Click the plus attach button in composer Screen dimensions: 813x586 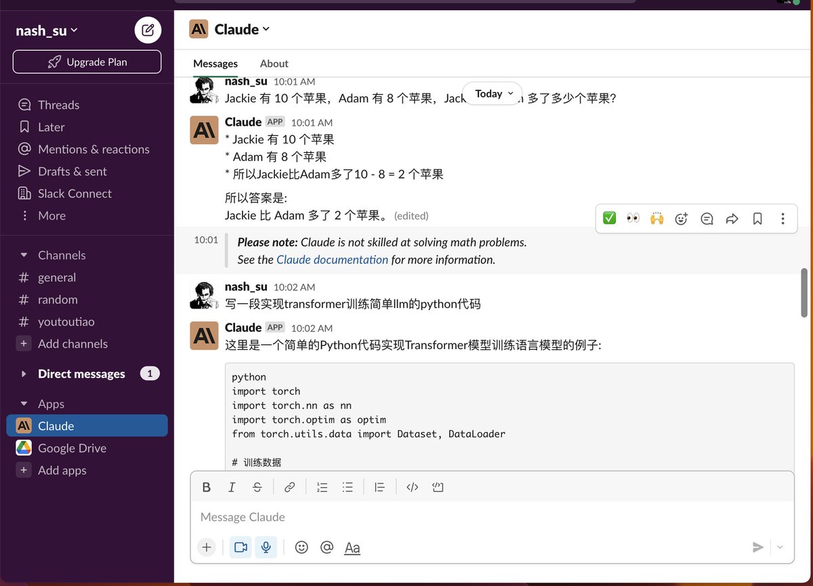207,547
